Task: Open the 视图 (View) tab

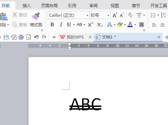Action: point(115,5)
